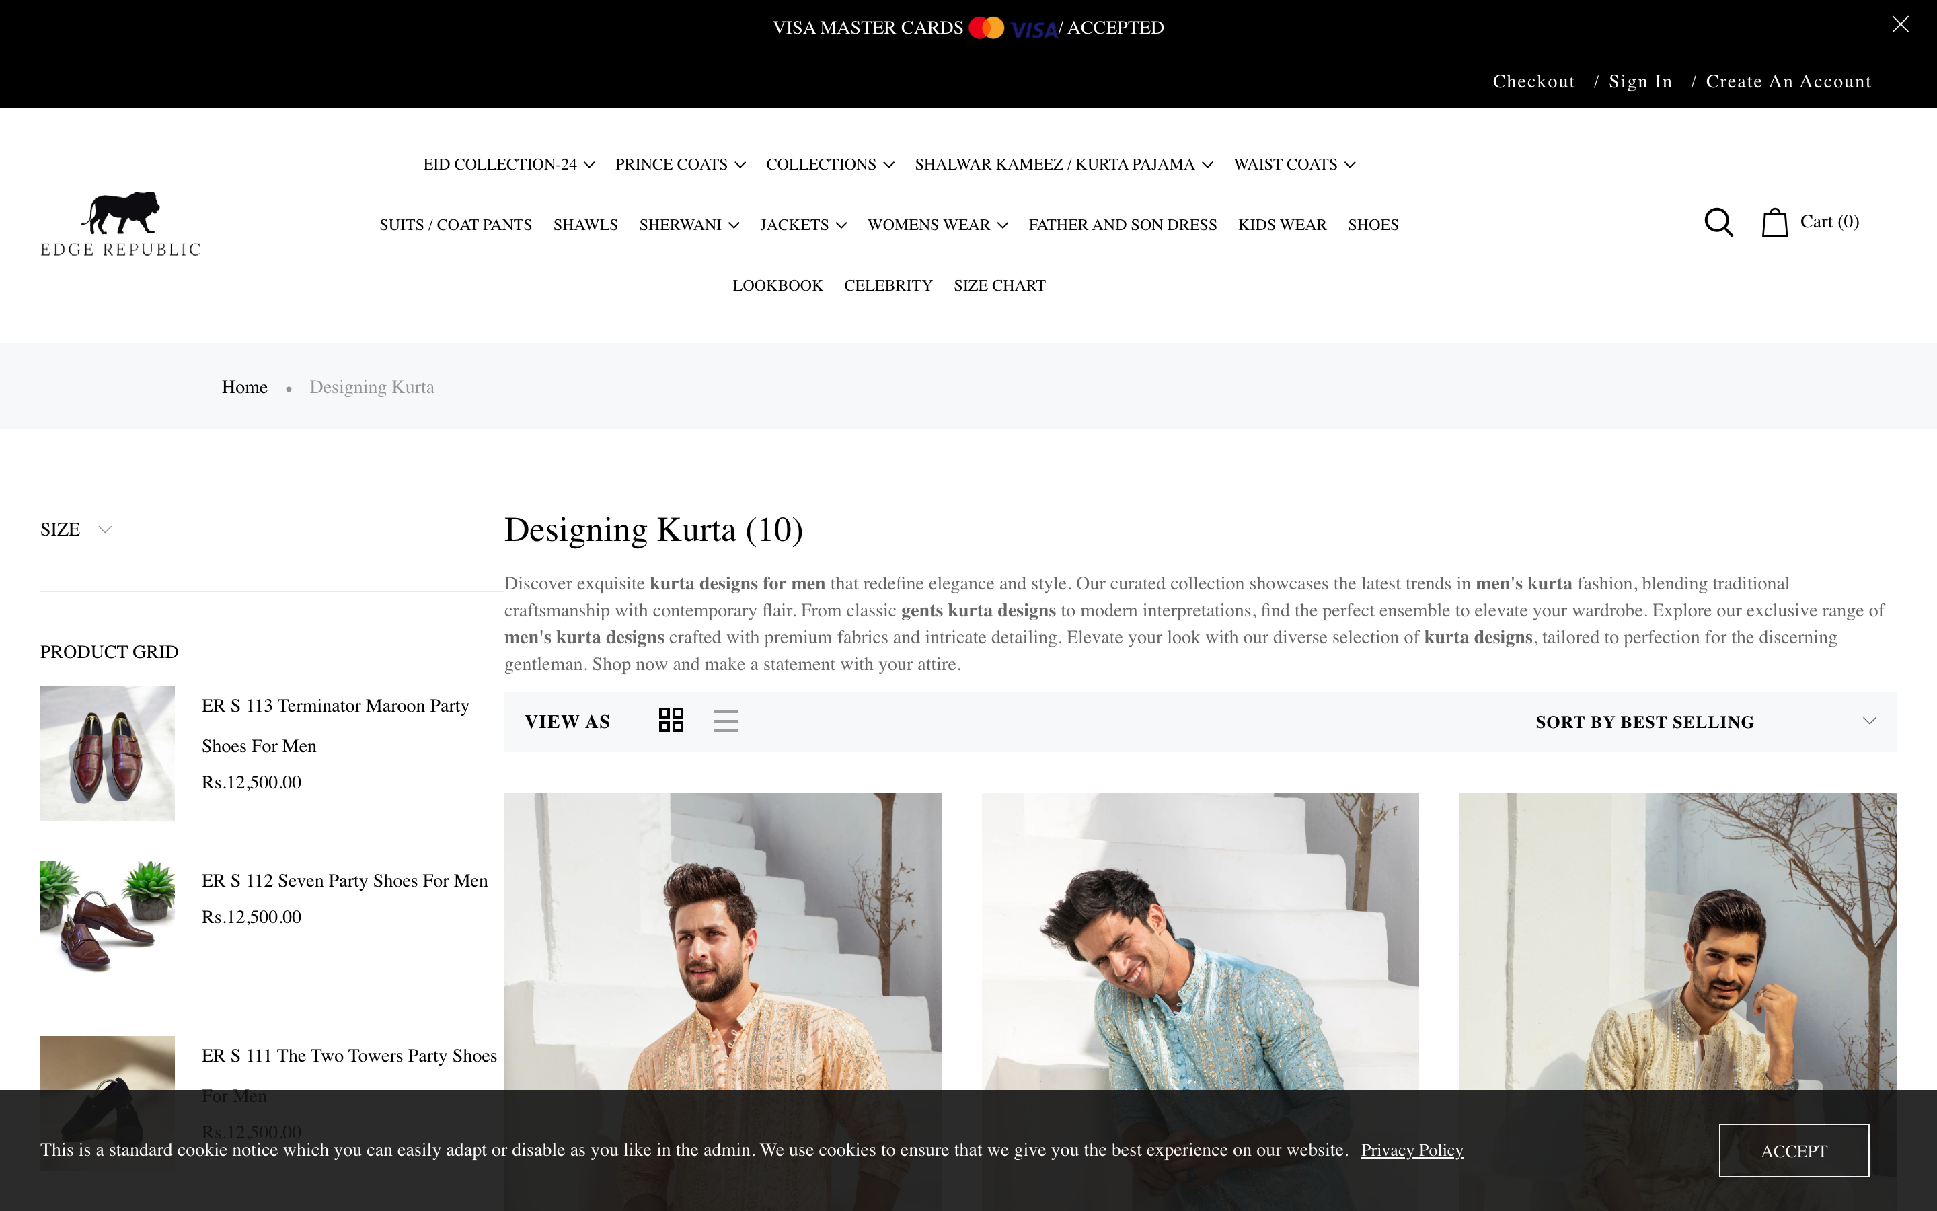Open the maroon Terminator shoes thumbnail
1937x1211 pixels.
107,753
